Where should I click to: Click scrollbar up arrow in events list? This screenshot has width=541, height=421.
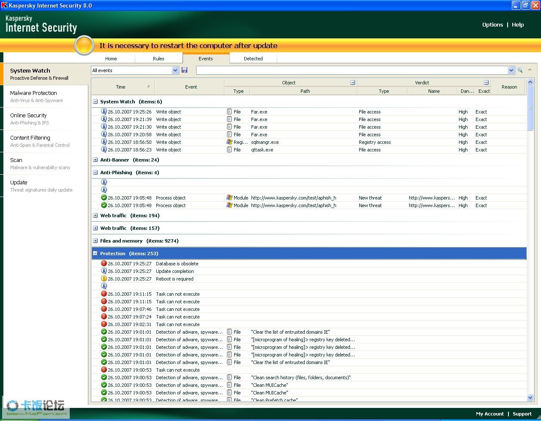pyautogui.click(x=530, y=81)
